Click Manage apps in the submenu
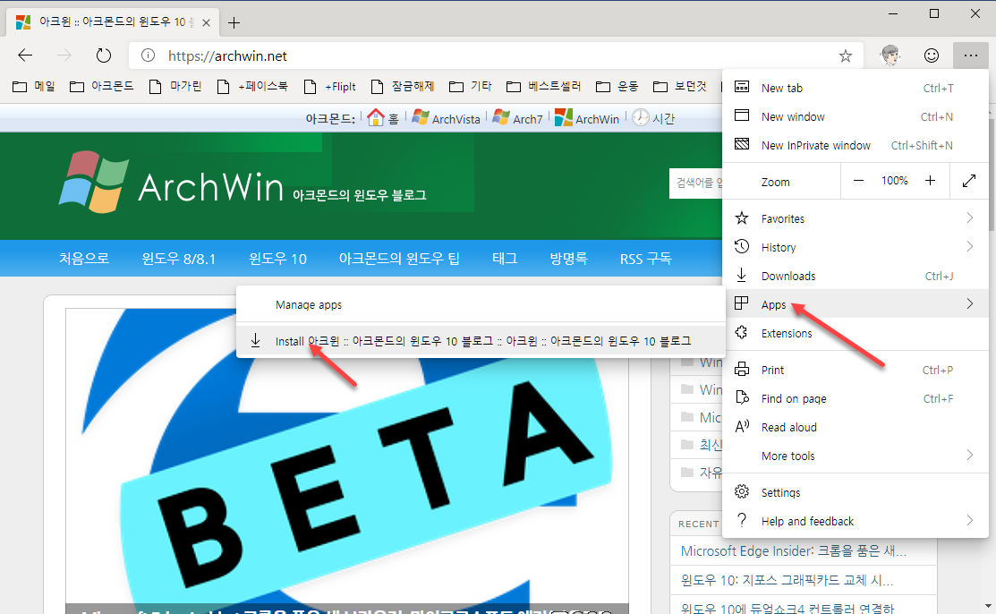 481,304
